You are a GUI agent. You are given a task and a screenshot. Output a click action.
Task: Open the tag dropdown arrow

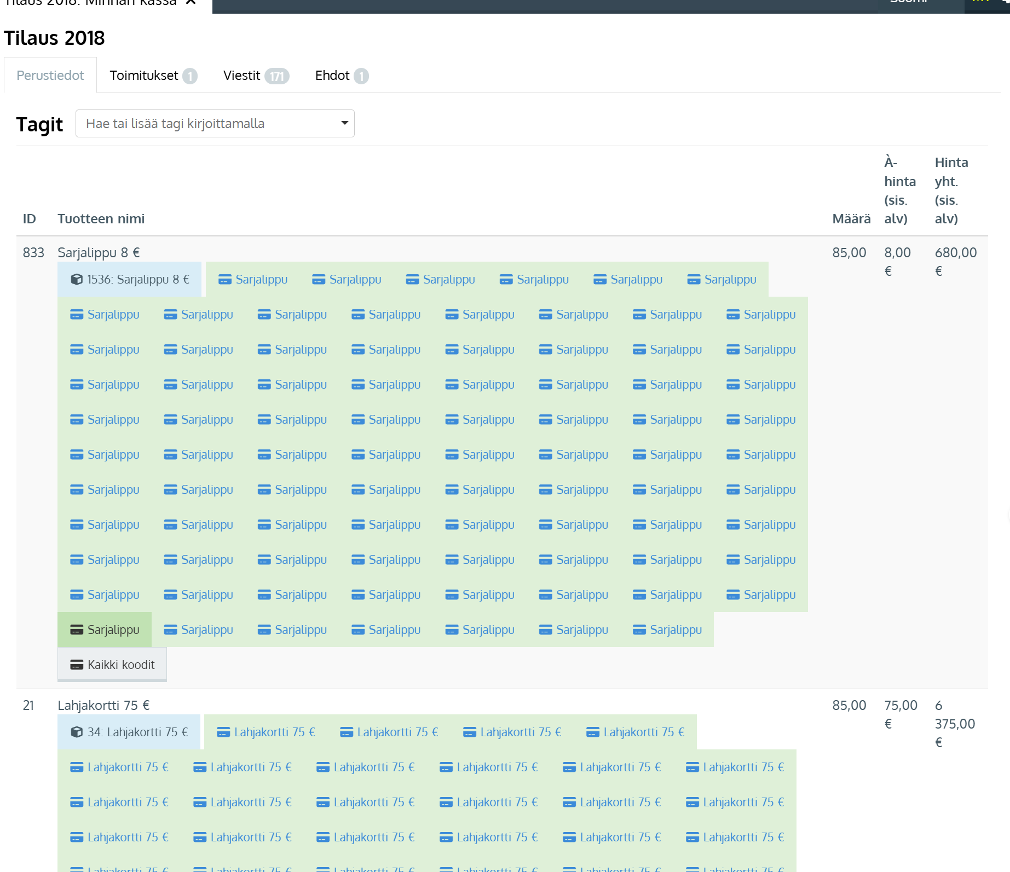[x=344, y=123]
